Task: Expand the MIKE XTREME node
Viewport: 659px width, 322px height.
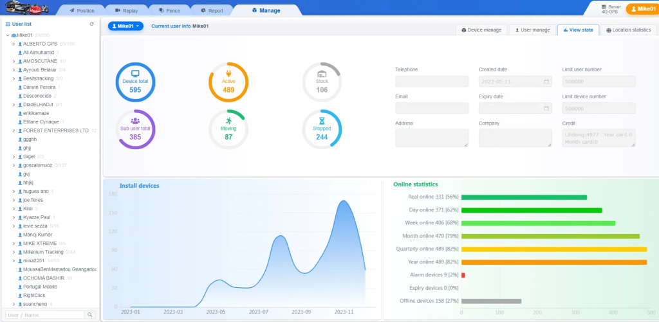Action: coord(14,244)
